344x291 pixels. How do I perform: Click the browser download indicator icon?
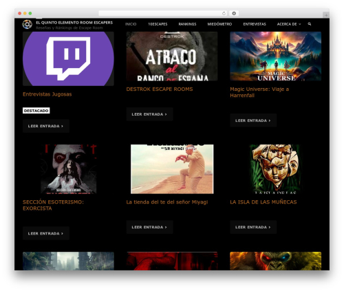[x=234, y=13]
